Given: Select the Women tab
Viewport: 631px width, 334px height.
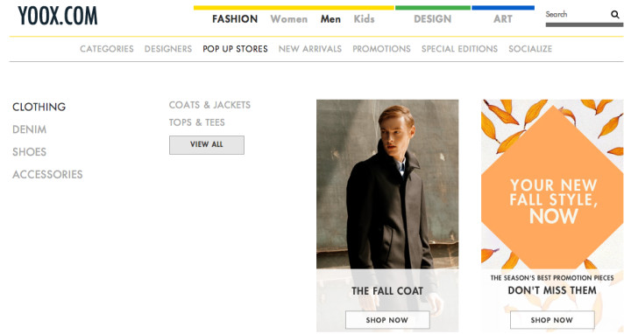Looking at the screenshot, I should pyautogui.click(x=289, y=19).
